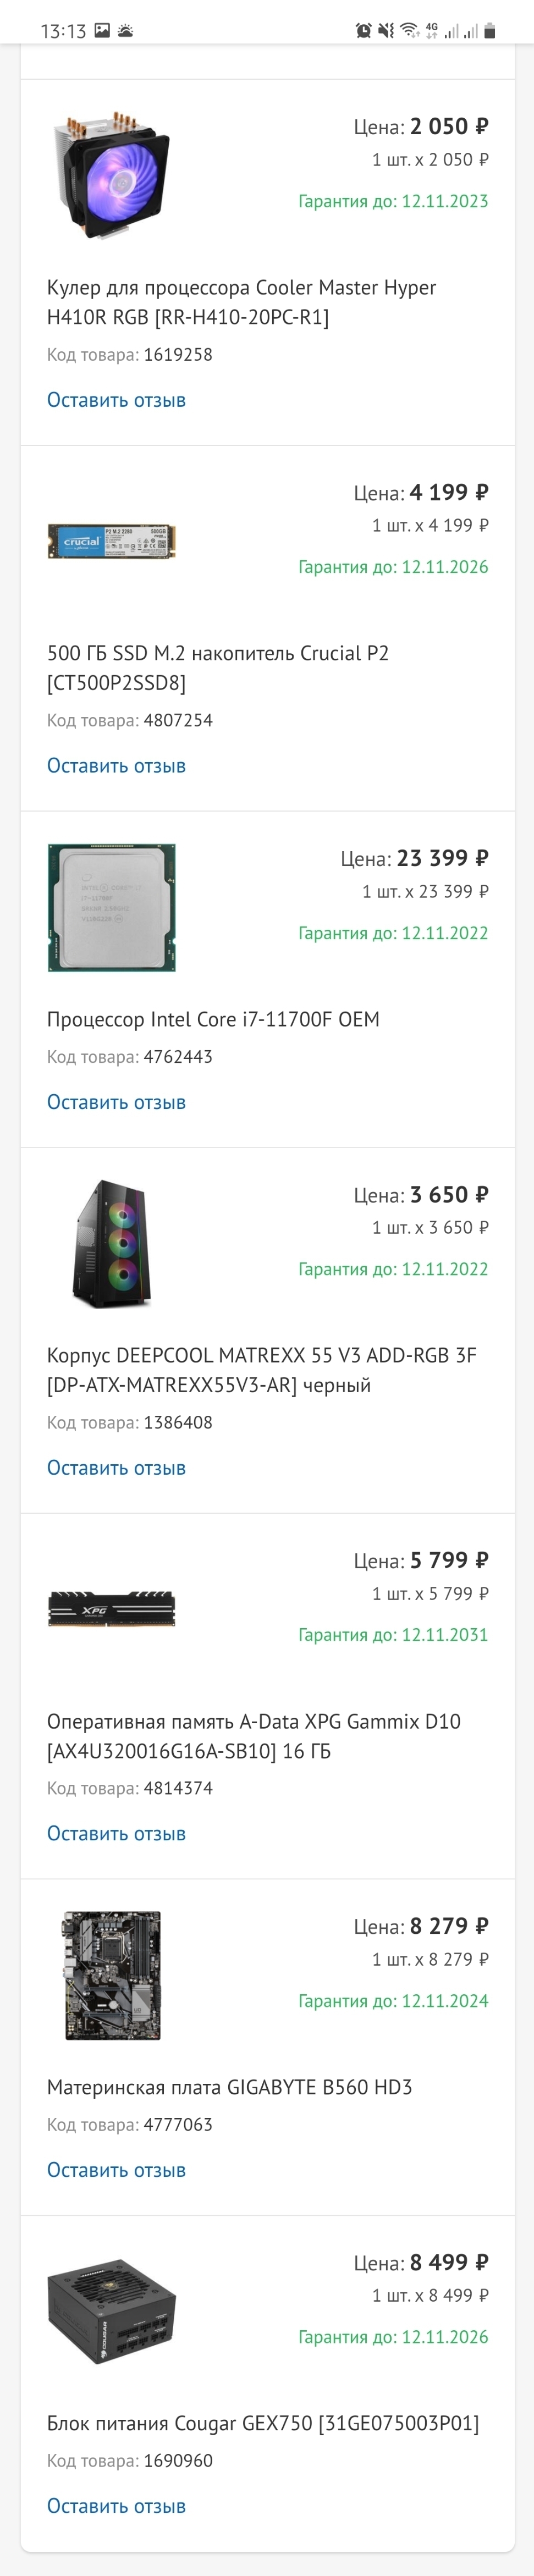Leave a review for the A-Data XPG memory

[116, 1834]
